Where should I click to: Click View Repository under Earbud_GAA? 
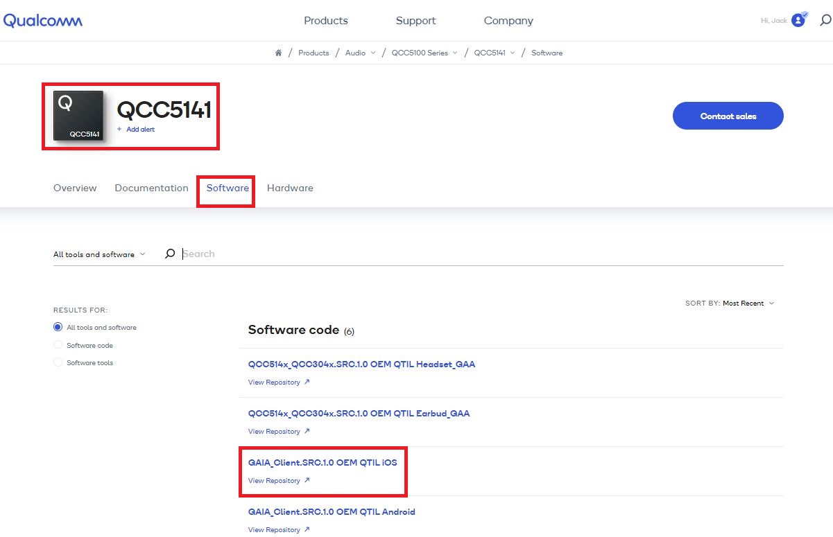click(274, 432)
